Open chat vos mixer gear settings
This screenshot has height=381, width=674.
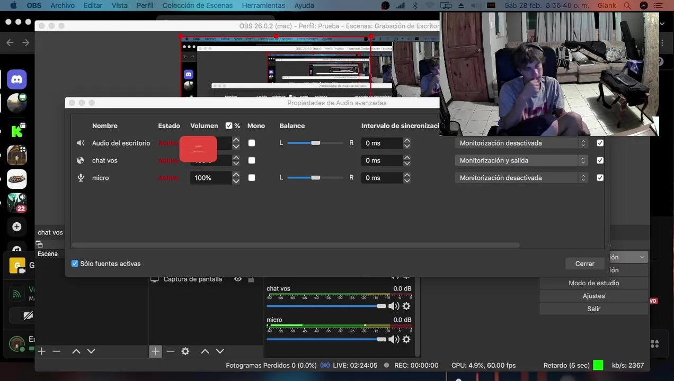406,306
